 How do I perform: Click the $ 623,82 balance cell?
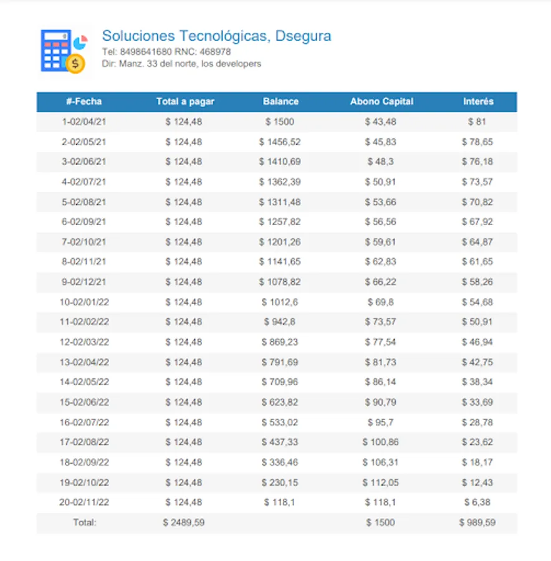click(x=280, y=403)
